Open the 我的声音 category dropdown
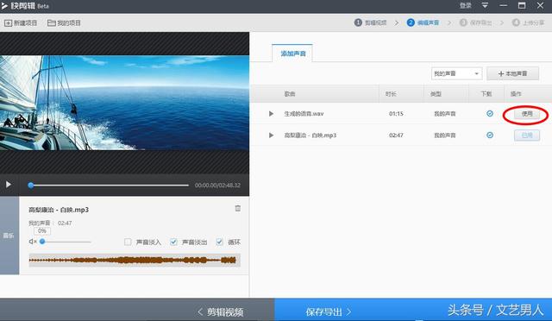The width and height of the screenshot is (552, 321). coord(456,73)
